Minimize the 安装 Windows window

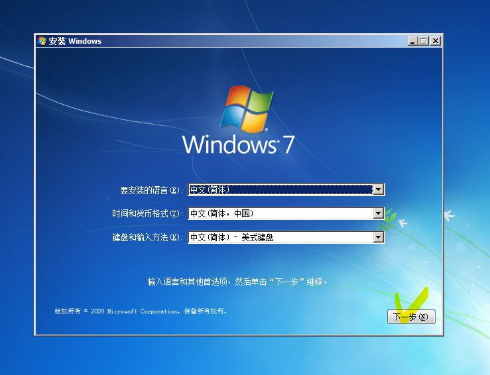tap(412, 41)
